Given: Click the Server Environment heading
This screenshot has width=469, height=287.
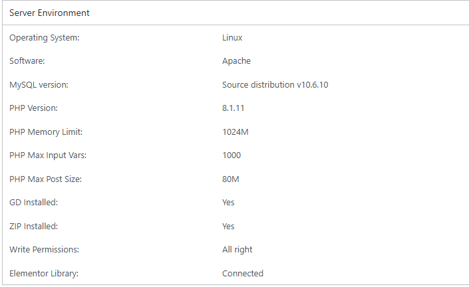Looking at the screenshot, I should 50,13.
